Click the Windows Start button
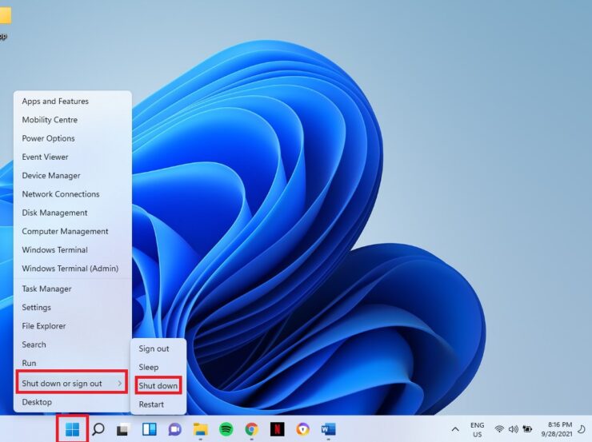The height and width of the screenshot is (442, 592). [72, 429]
